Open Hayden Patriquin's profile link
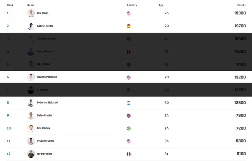252x161 pixels. 47,77
